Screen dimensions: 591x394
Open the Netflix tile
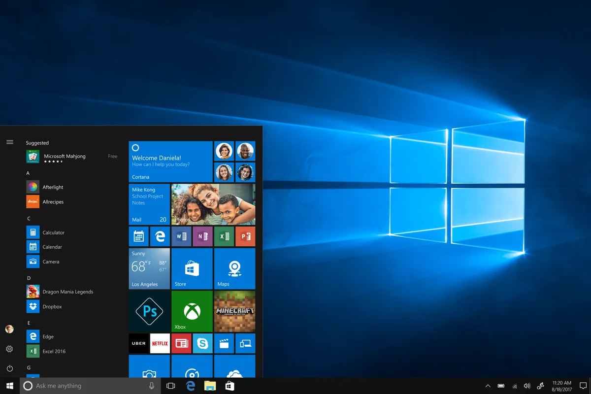160,343
